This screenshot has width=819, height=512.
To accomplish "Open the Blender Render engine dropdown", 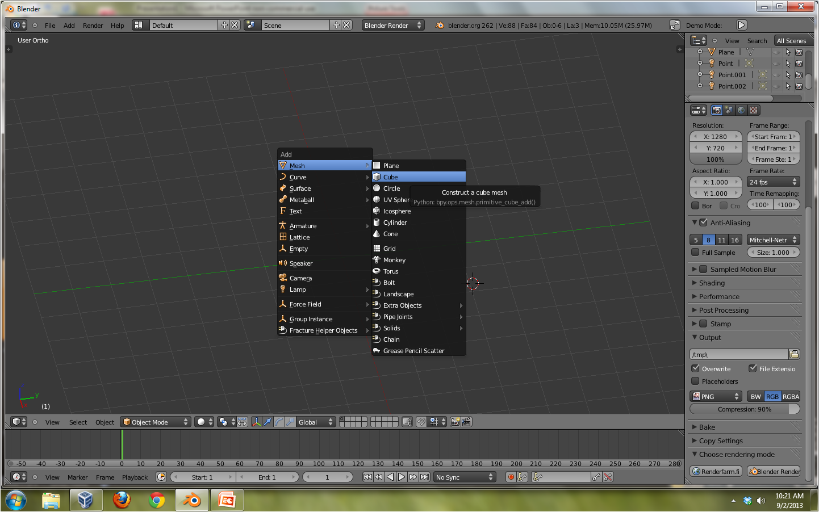I will (x=393, y=25).
